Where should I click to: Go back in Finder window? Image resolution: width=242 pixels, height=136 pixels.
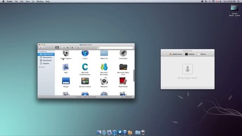click(x=40, y=48)
